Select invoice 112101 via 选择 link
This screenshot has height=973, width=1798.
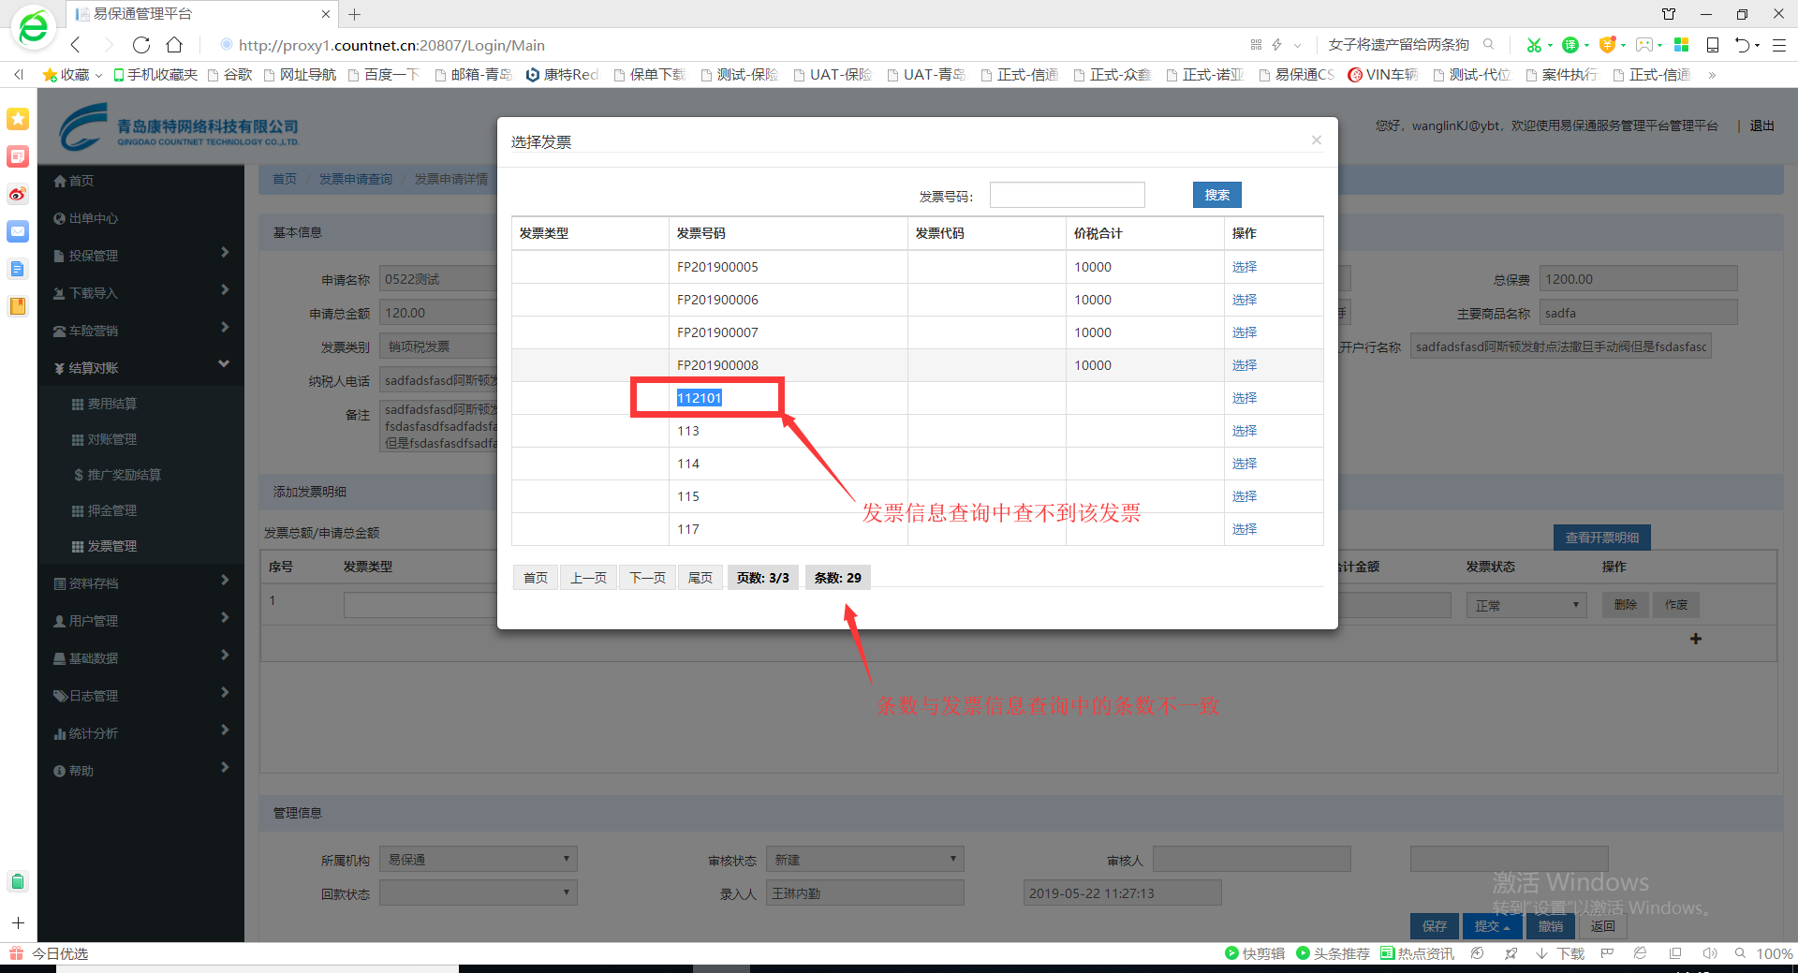point(1245,398)
